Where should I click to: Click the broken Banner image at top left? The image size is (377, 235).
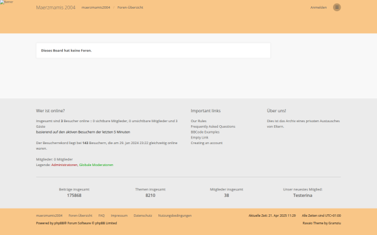tap(6, 2)
